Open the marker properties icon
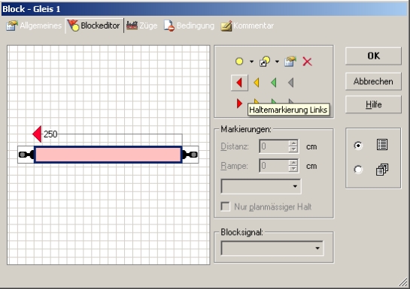This screenshot has width=410, height=289. pyautogui.click(x=290, y=62)
